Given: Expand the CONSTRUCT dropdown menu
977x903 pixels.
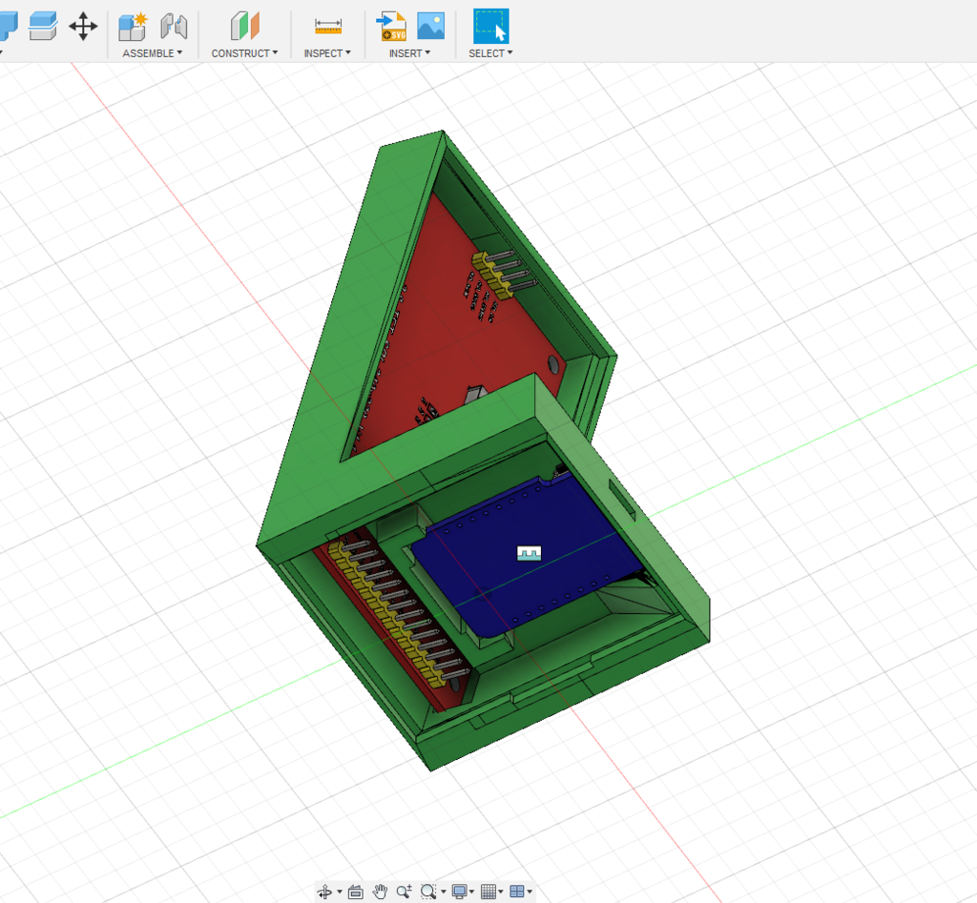Looking at the screenshot, I should click(244, 53).
